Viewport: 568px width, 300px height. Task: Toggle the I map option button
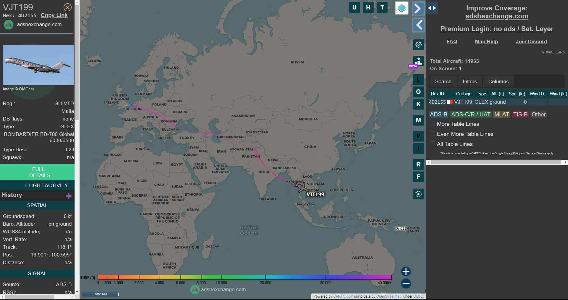coord(418,148)
